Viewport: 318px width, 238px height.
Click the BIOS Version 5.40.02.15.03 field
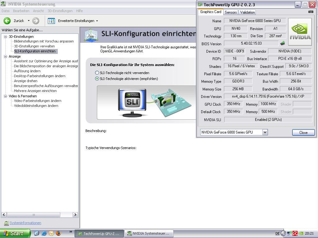click(251, 43)
